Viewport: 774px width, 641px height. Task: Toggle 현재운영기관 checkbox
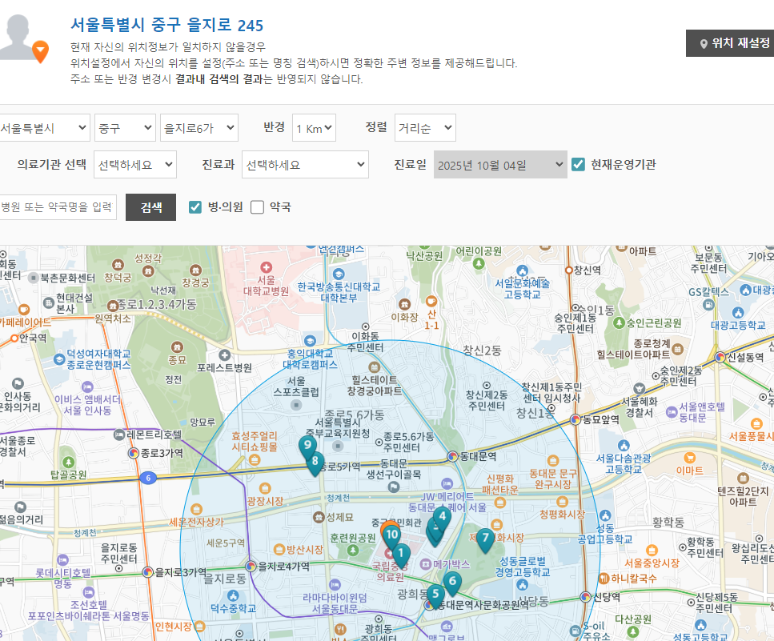pyautogui.click(x=578, y=164)
